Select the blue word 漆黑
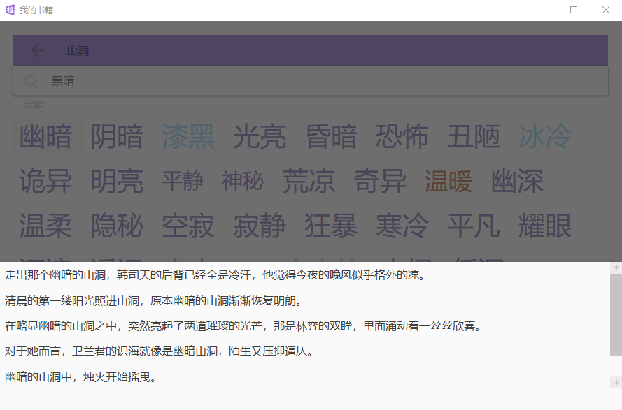Screen dimensions: 622x410 (x=188, y=136)
